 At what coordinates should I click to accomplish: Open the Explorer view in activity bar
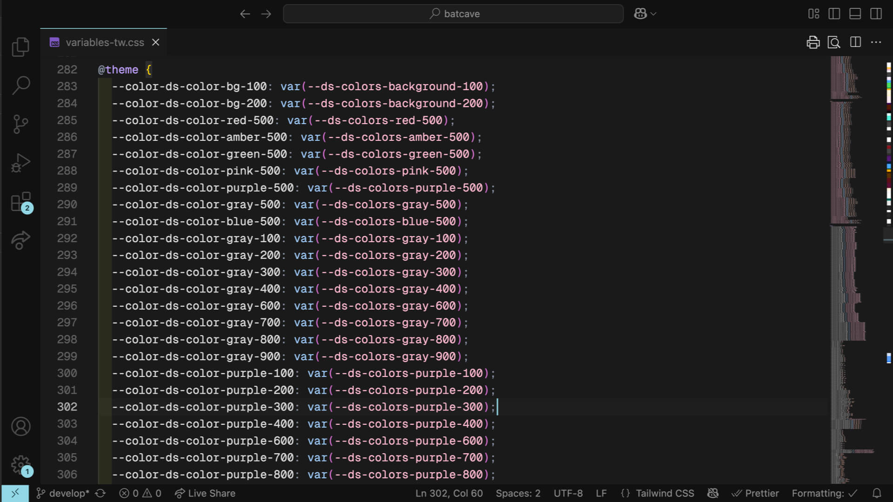tap(20, 47)
